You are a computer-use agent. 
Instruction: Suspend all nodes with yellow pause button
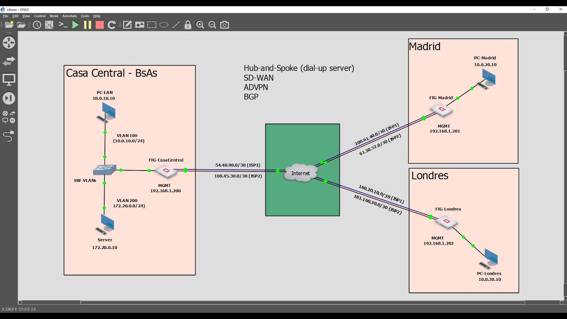(x=87, y=25)
